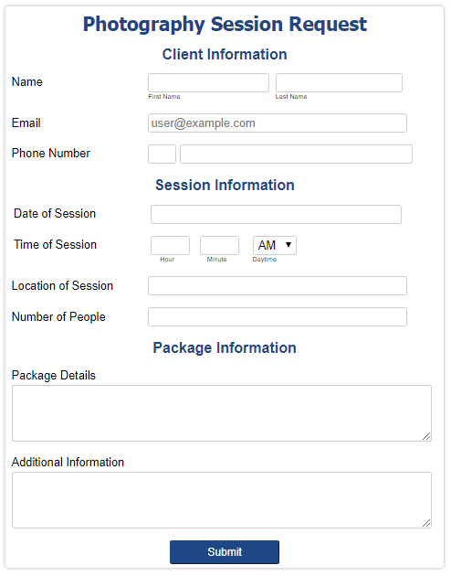The image size is (451, 576).
Task: Click the Daytime dropdown arrow
Action: tap(288, 245)
